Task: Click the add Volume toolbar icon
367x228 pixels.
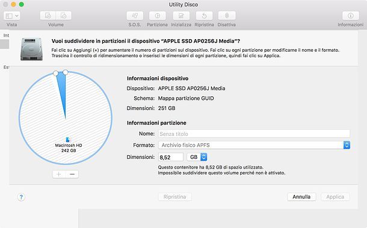Action: click(48, 16)
